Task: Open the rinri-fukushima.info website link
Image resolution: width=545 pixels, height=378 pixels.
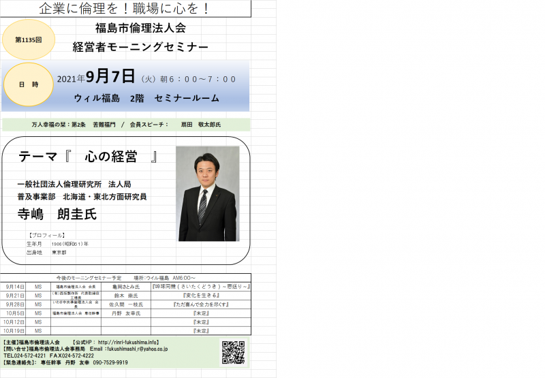Action: (x=128, y=342)
